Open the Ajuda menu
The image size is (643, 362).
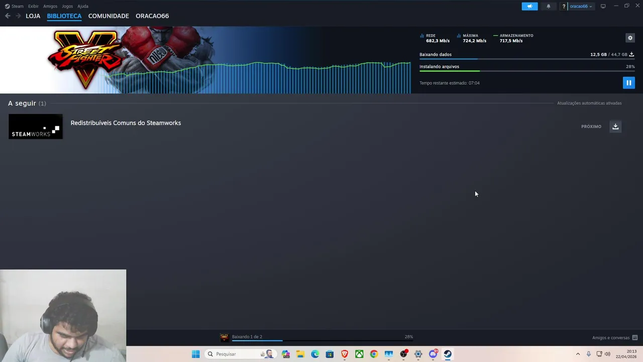(83, 6)
